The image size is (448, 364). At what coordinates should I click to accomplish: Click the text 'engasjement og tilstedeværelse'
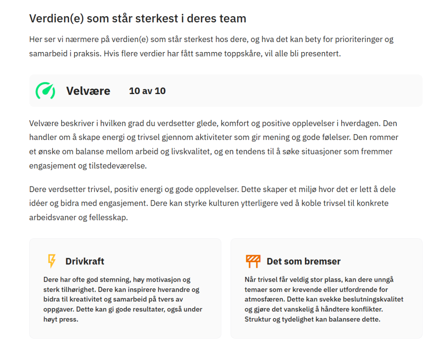pyautogui.click(x=87, y=166)
